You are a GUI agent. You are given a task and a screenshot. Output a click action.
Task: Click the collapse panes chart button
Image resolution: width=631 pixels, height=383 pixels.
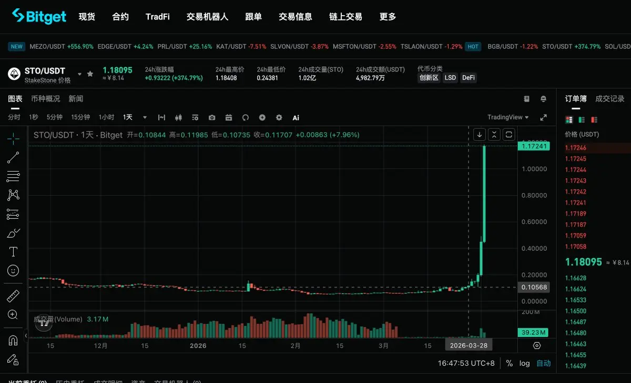(494, 134)
